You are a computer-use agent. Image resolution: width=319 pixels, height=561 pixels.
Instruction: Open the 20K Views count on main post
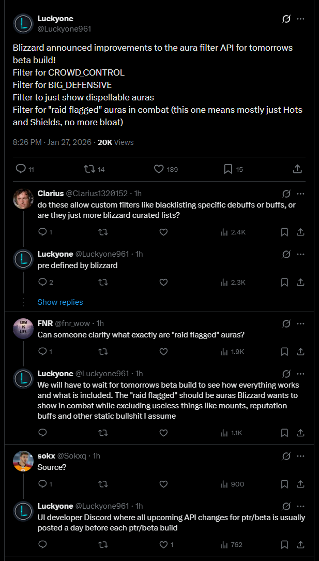tap(115, 142)
